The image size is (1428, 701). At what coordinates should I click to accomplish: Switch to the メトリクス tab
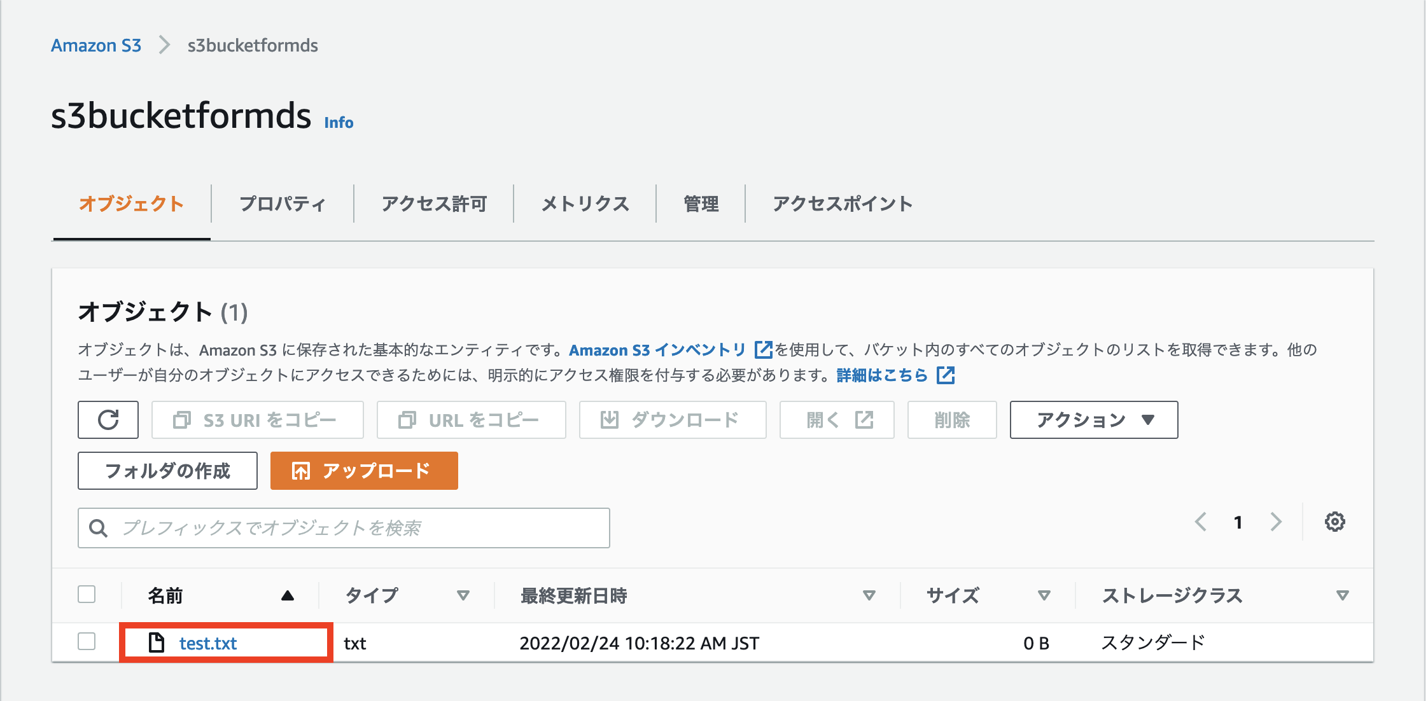click(x=585, y=204)
